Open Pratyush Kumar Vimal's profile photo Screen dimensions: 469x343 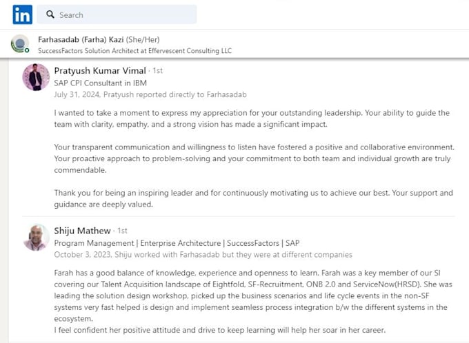coord(36,77)
